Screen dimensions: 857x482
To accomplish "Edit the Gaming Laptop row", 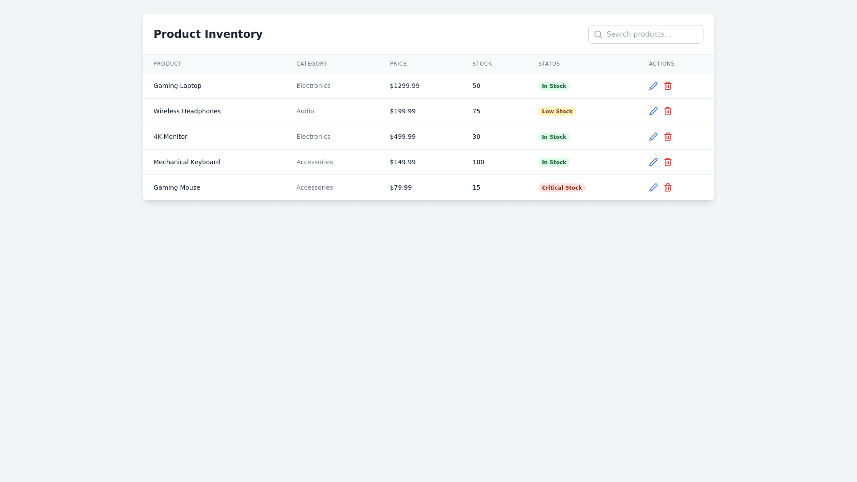I will coord(653,86).
